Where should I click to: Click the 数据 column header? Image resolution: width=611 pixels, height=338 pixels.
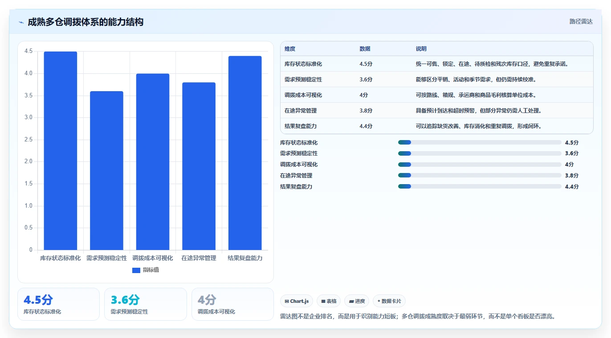click(365, 49)
